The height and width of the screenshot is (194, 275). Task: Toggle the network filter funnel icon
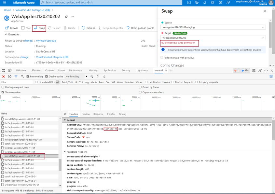(x=16, y=76)
